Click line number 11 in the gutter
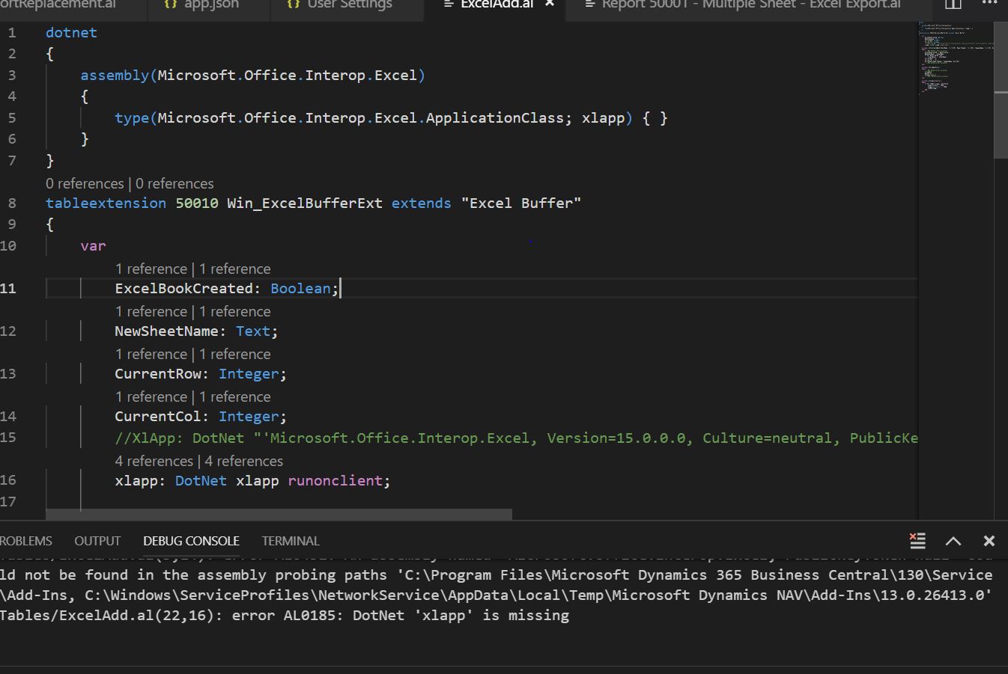 pos(9,288)
